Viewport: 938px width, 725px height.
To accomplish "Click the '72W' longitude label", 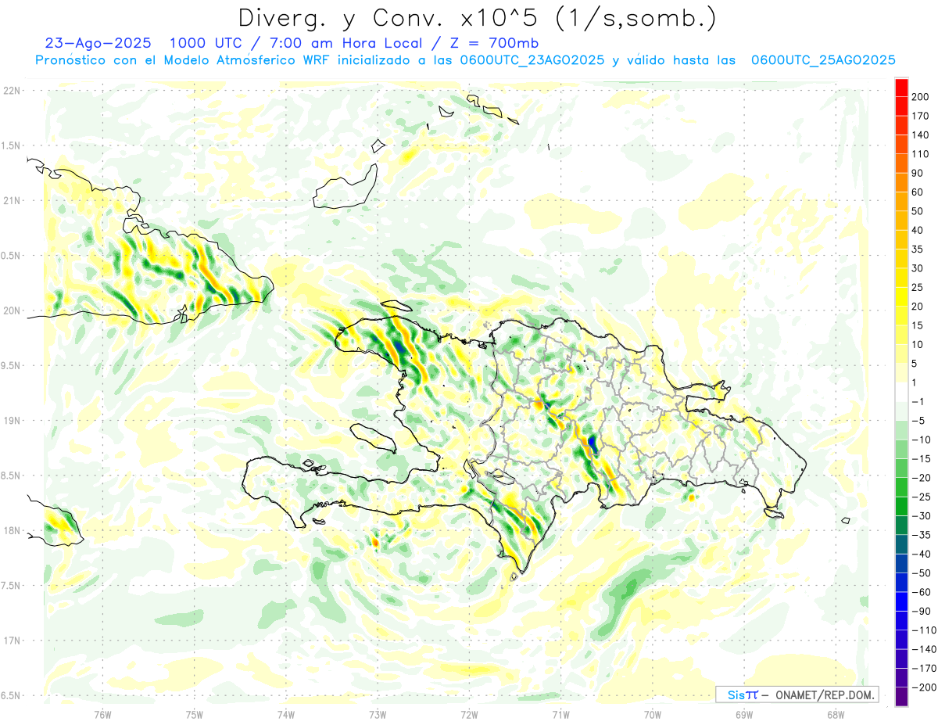I will click(469, 715).
